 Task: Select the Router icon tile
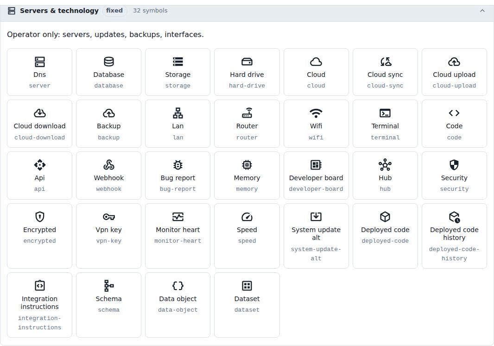pyautogui.click(x=247, y=124)
